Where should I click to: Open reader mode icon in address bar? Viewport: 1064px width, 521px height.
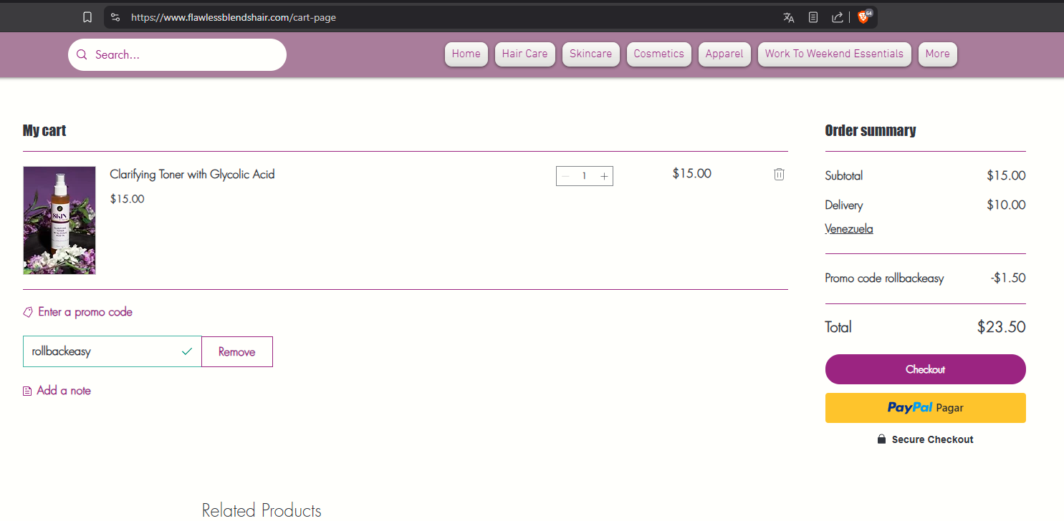813,17
